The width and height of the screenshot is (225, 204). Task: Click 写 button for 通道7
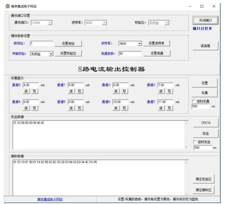click(169, 108)
